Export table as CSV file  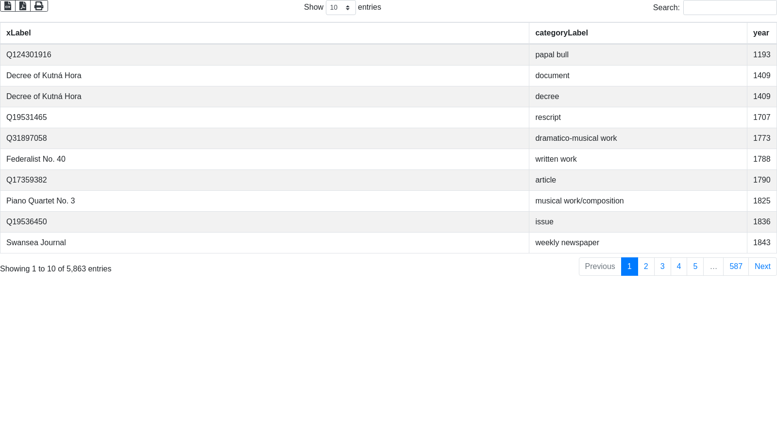click(8, 6)
